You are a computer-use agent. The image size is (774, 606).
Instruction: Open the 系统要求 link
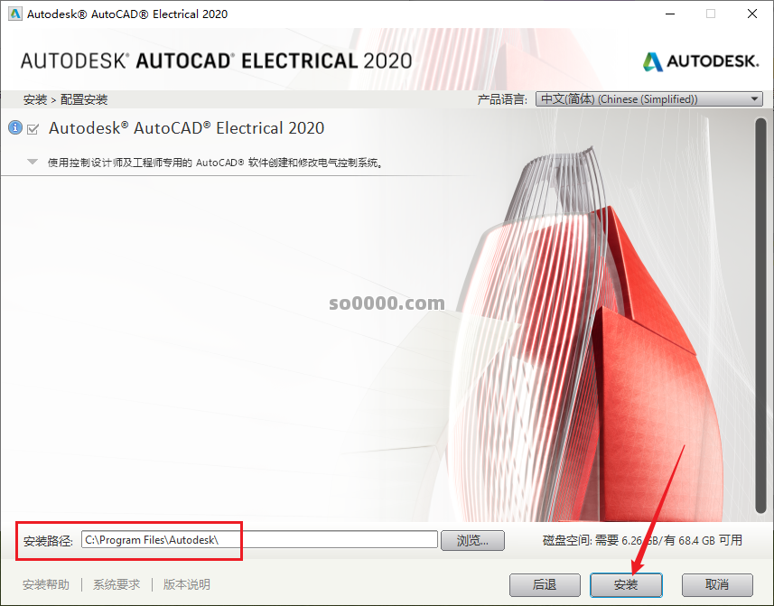coord(117,585)
